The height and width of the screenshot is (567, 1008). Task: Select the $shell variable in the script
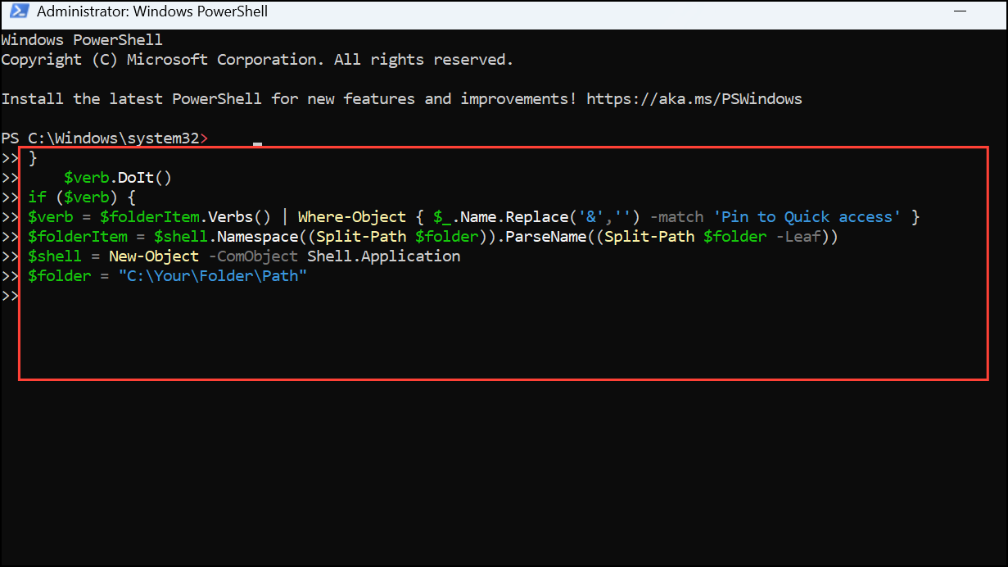click(x=54, y=256)
